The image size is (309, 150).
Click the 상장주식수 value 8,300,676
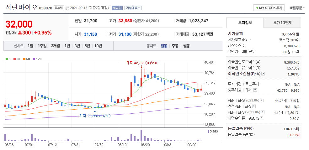coord(292,46)
